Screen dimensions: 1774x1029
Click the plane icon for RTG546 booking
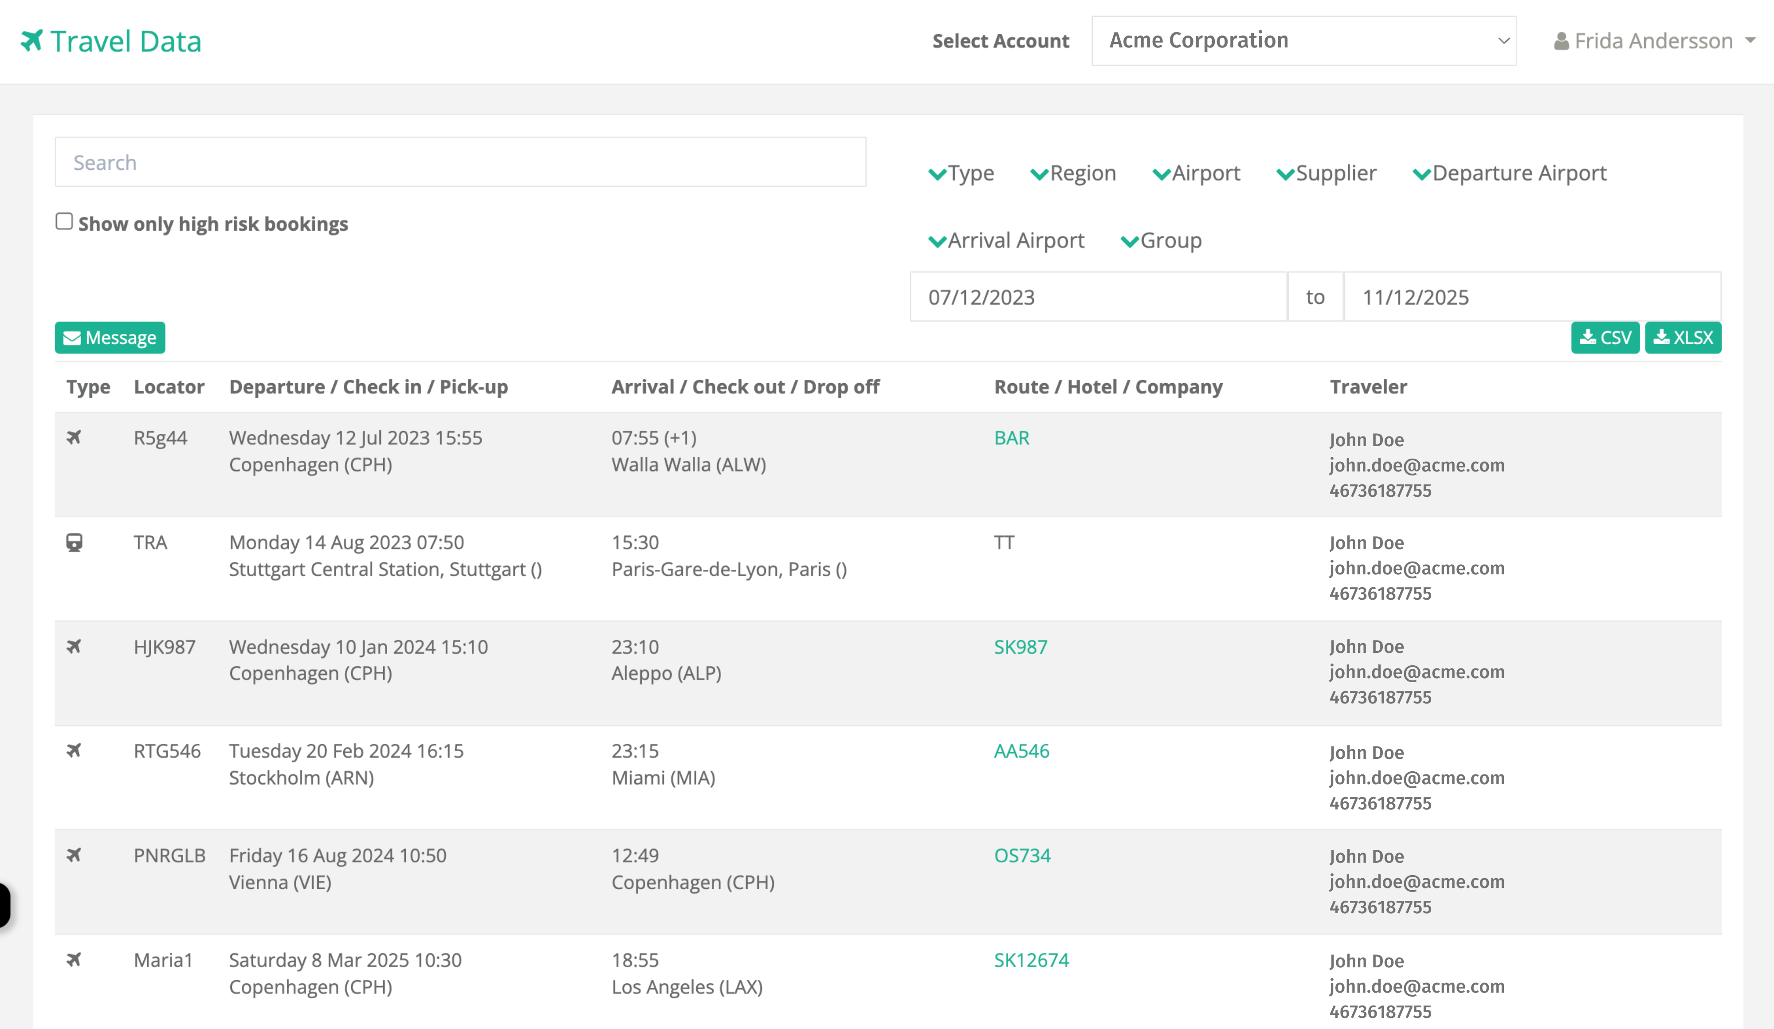[x=74, y=750]
